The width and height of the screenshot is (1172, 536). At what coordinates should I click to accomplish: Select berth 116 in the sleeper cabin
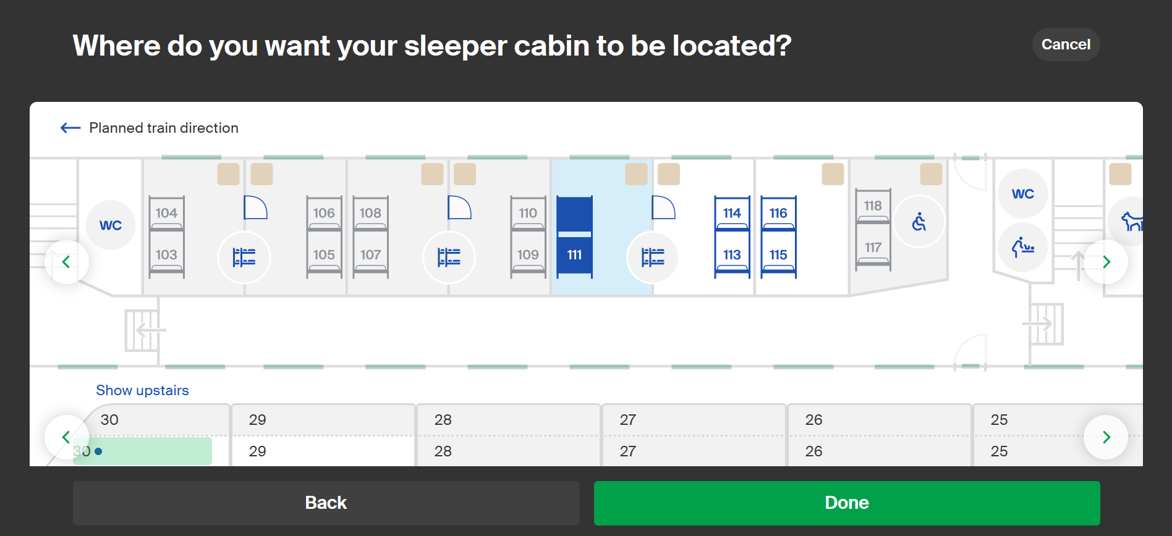click(x=778, y=213)
